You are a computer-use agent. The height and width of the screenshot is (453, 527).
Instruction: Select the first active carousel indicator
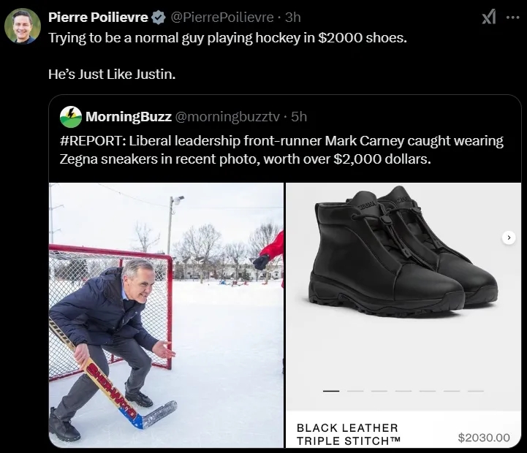point(331,391)
